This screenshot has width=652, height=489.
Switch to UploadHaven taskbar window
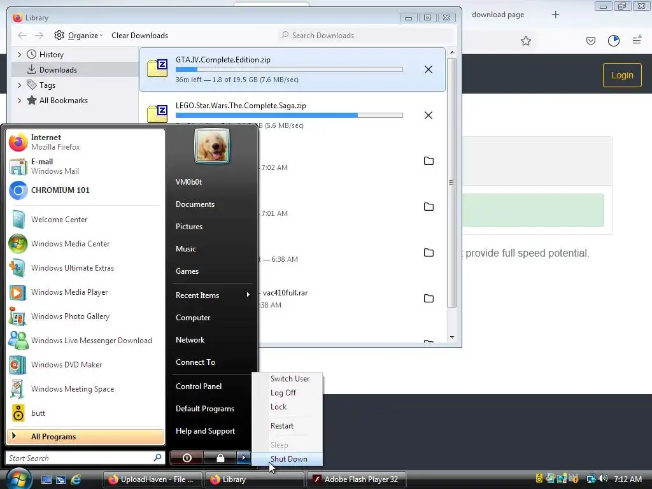point(152,479)
